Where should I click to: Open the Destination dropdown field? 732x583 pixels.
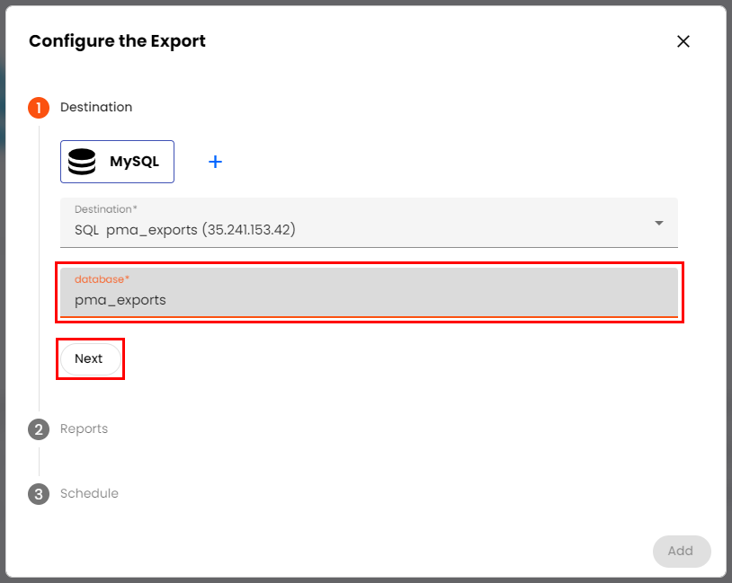(369, 223)
